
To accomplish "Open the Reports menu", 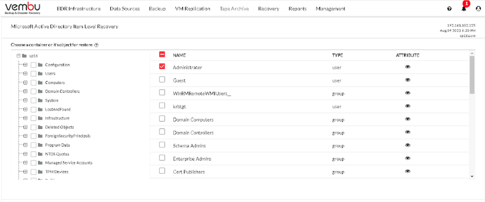I will point(297,8).
